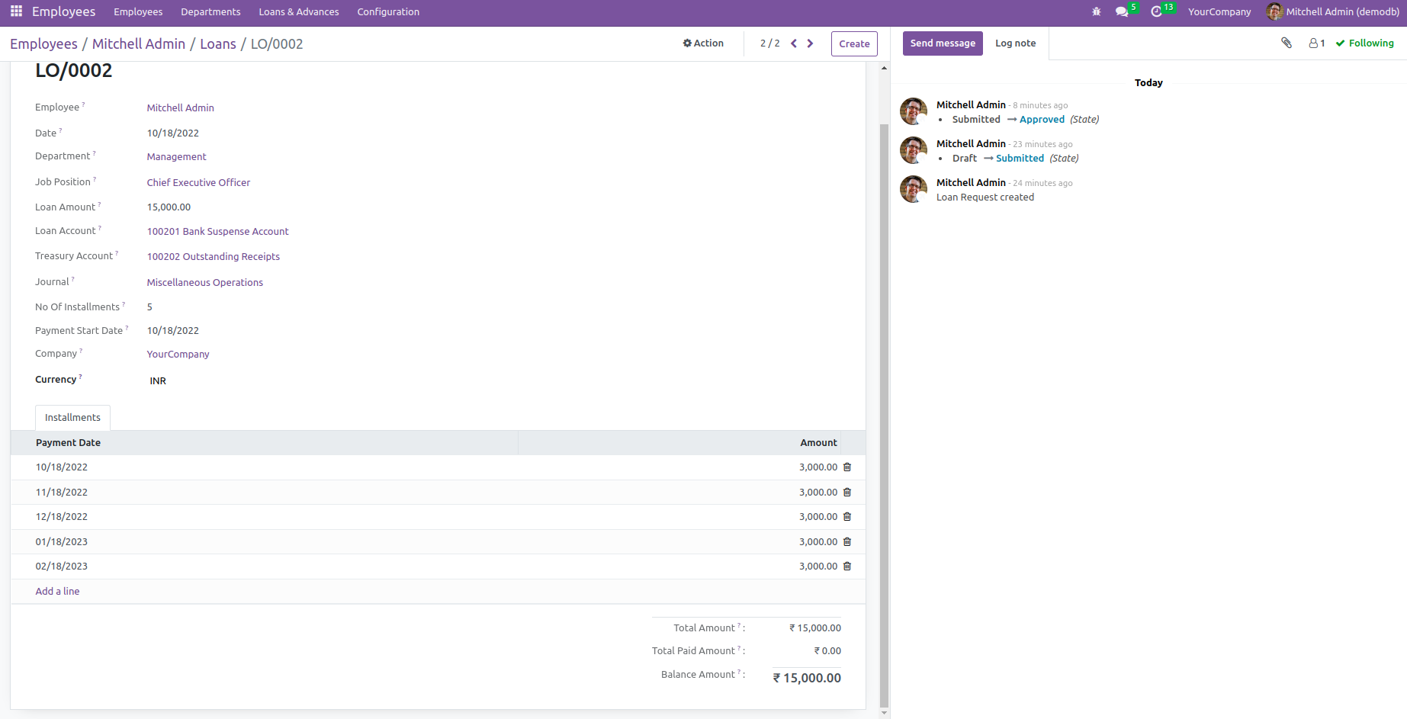Show followers list icon

(x=1316, y=43)
